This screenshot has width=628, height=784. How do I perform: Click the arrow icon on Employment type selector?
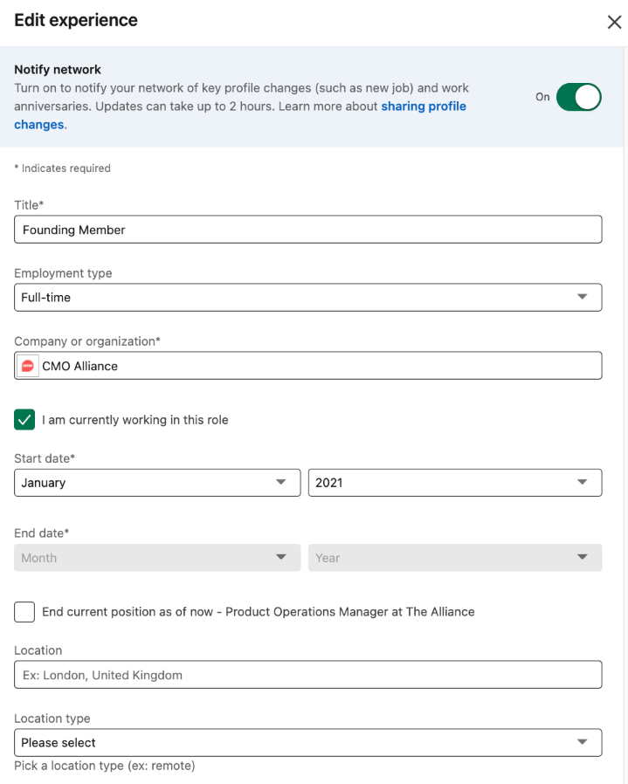pos(583,298)
